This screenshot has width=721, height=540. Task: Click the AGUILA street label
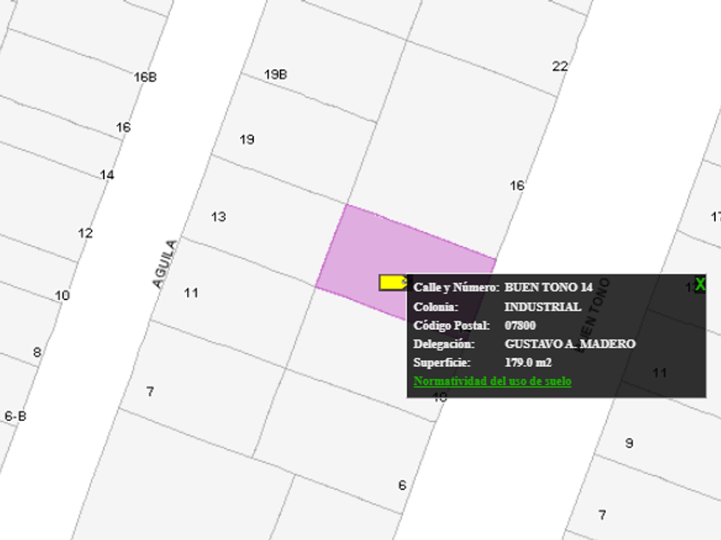(x=164, y=264)
